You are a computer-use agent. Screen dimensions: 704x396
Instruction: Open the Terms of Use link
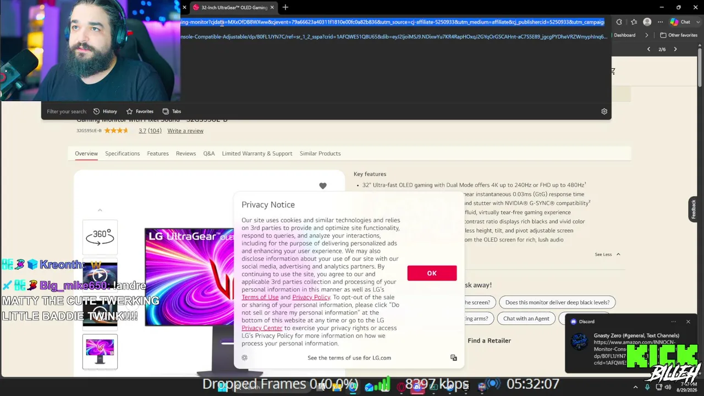click(x=260, y=297)
